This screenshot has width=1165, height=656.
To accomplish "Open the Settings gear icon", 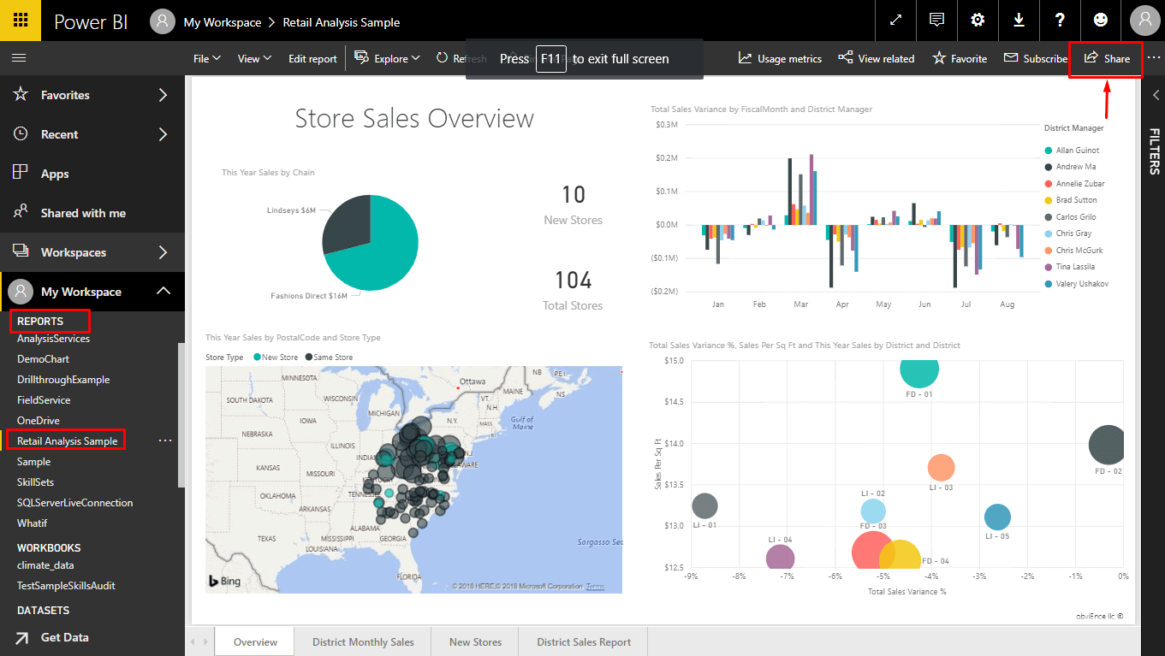I will 978,21.
